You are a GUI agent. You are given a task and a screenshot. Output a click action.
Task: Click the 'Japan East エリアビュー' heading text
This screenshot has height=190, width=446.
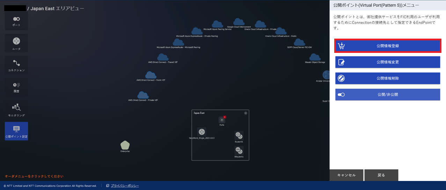click(57, 8)
